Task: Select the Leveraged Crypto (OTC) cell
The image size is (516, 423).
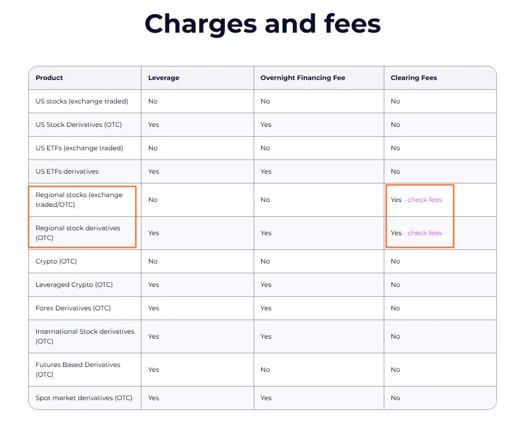Action: 73,285
